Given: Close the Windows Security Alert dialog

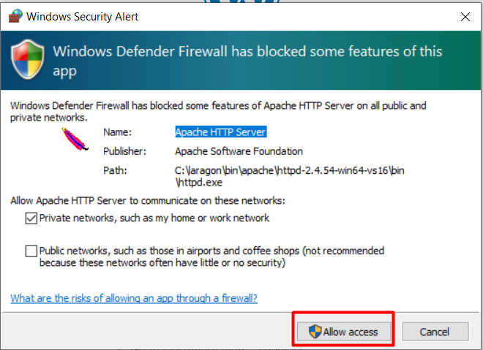Looking at the screenshot, I should [x=465, y=17].
